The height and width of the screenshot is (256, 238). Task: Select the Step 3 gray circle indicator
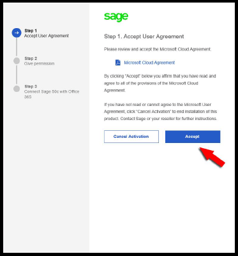tap(17, 89)
